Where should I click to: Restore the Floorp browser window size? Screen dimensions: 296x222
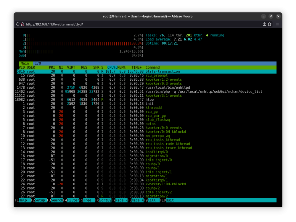(x=271, y=16)
